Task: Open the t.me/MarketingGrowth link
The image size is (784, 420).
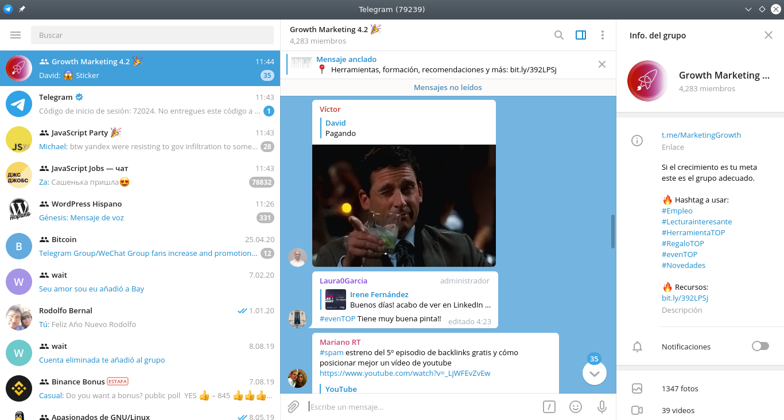Action: click(x=701, y=135)
